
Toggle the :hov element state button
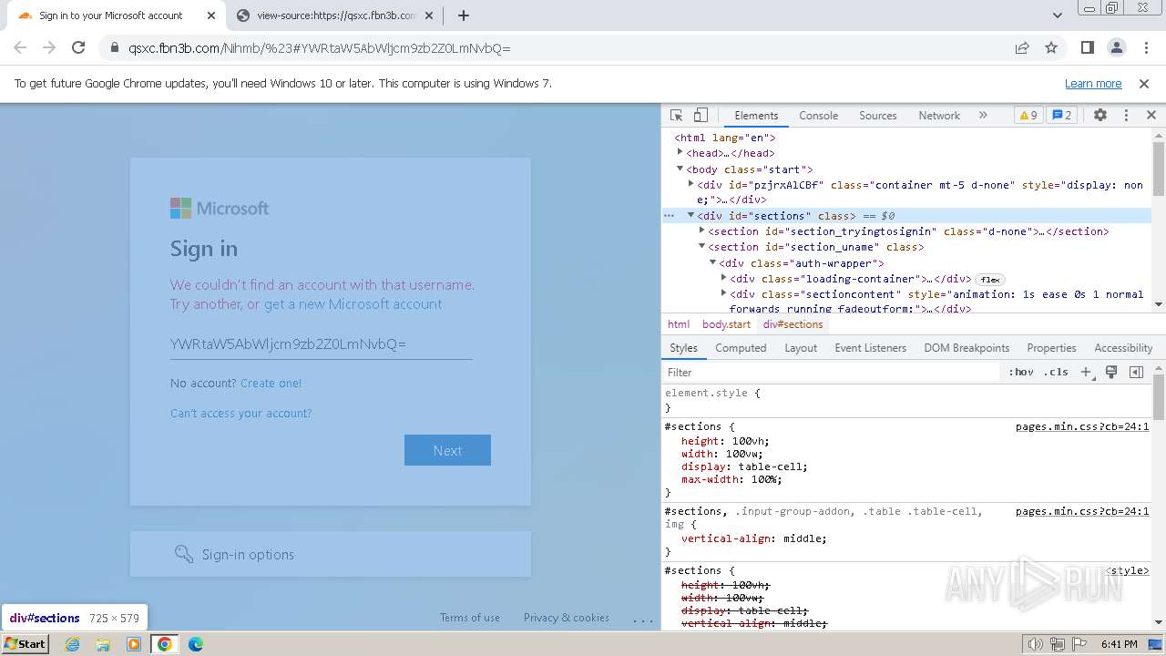pyautogui.click(x=1021, y=372)
